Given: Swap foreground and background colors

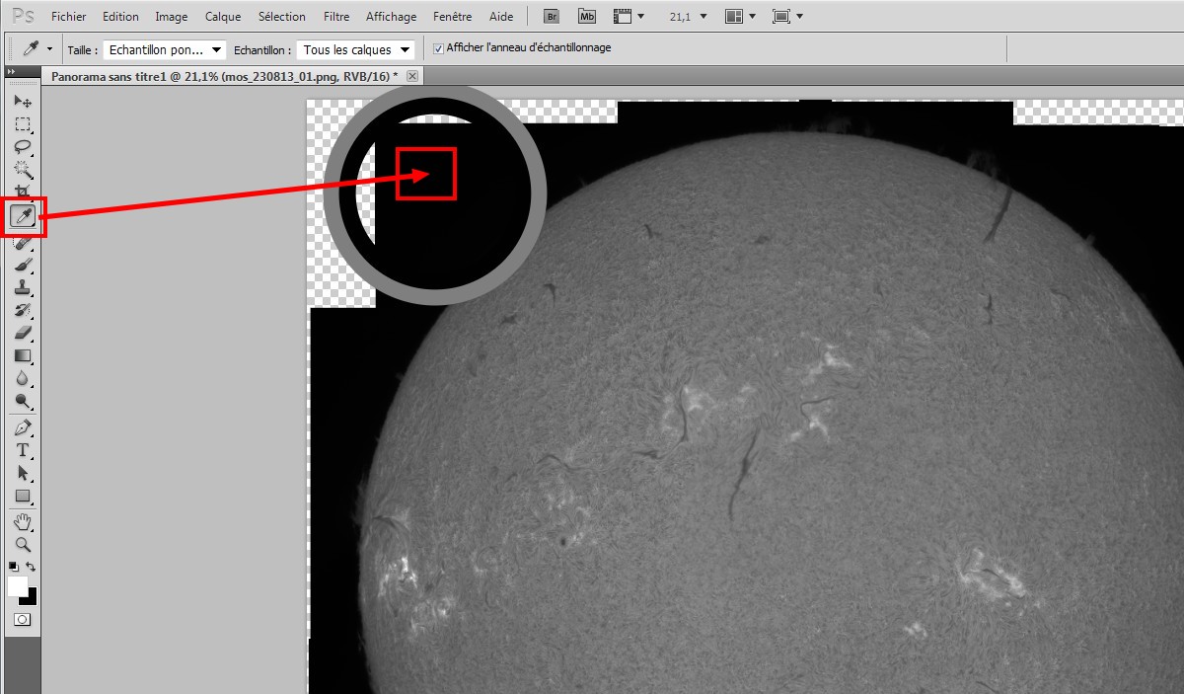Looking at the screenshot, I should tap(31, 567).
